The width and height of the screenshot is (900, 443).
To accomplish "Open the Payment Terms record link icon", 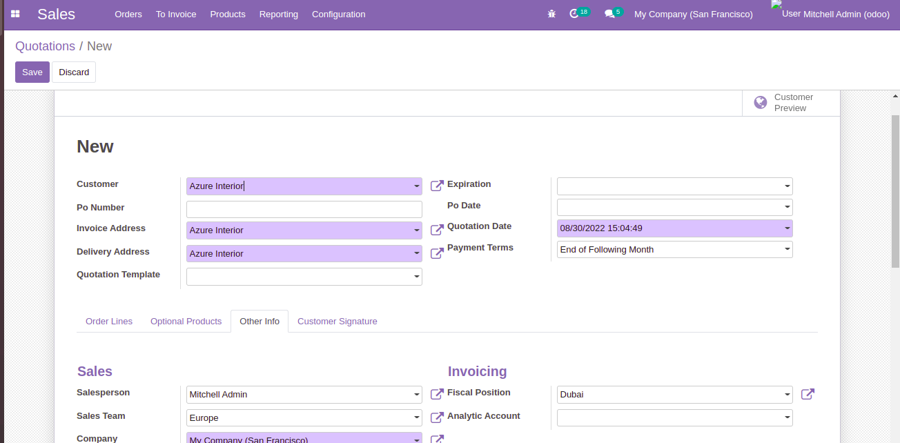I will (436, 253).
